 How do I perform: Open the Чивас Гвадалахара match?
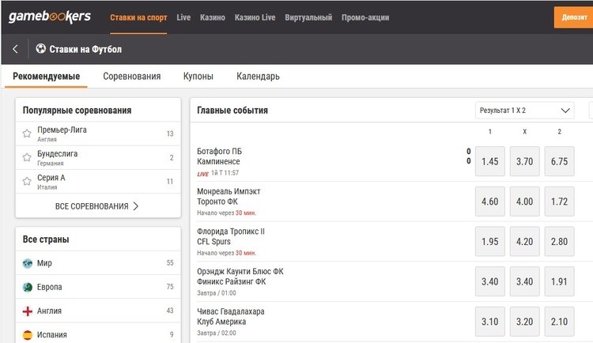(231, 317)
